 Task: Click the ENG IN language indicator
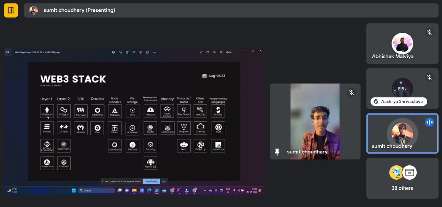(x=228, y=190)
